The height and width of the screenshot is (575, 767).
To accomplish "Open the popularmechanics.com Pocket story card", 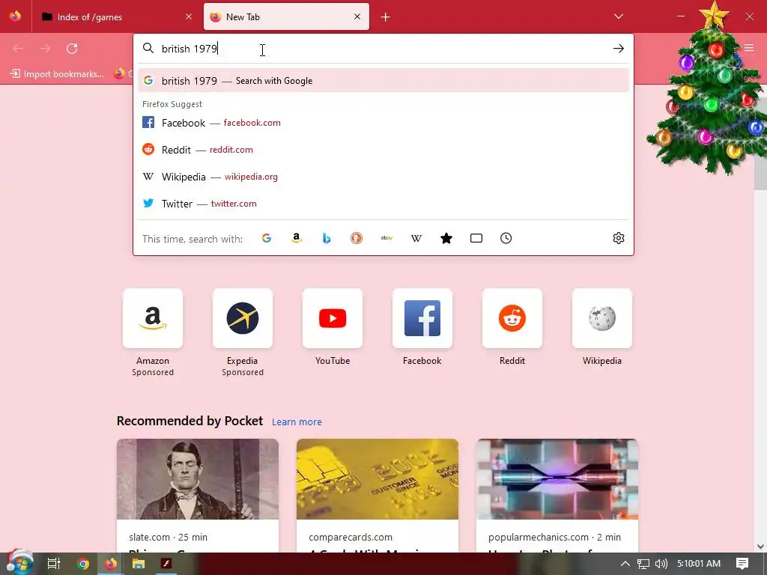I will coord(557,496).
